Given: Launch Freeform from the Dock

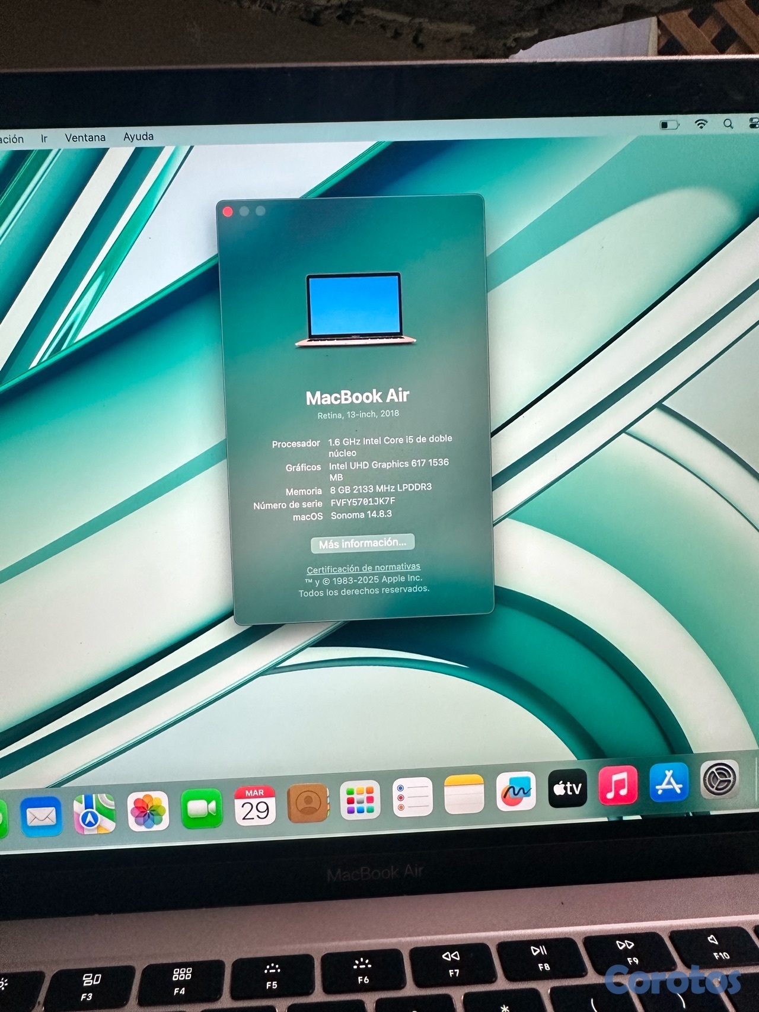Looking at the screenshot, I should pos(516,791).
